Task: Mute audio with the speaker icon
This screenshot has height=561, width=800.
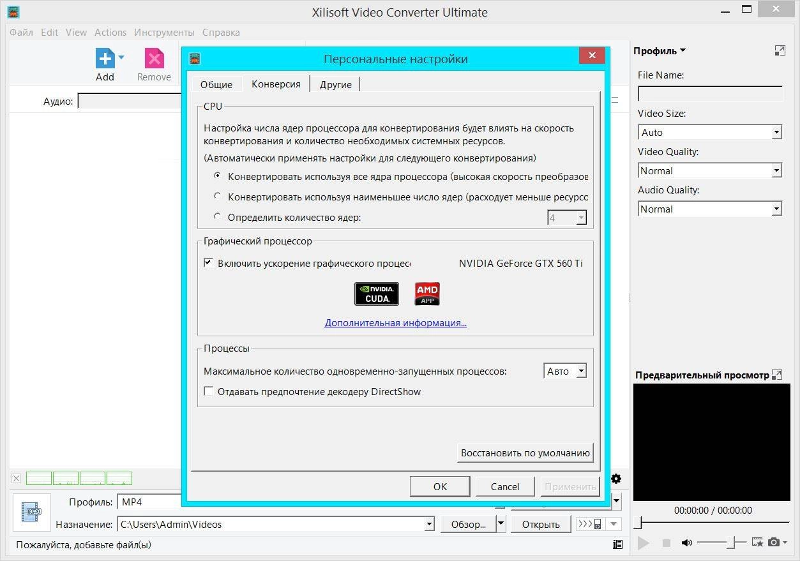Action: [686, 542]
